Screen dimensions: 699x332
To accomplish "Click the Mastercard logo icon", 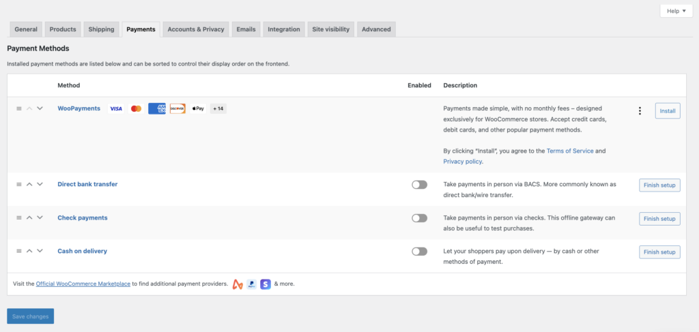I will 136,108.
